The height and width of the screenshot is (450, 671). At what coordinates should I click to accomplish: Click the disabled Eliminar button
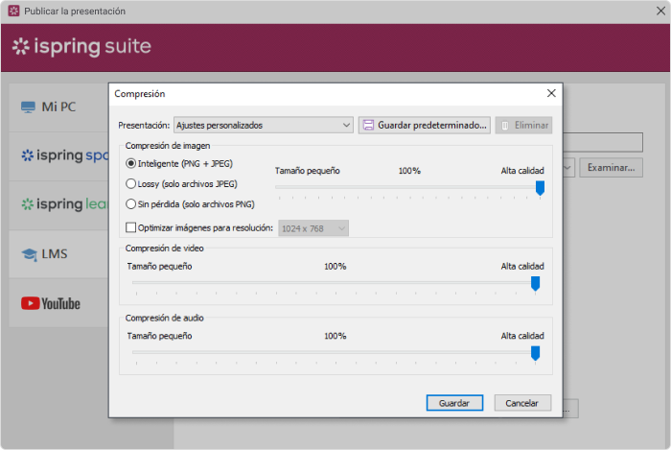(x=523, y=125)
